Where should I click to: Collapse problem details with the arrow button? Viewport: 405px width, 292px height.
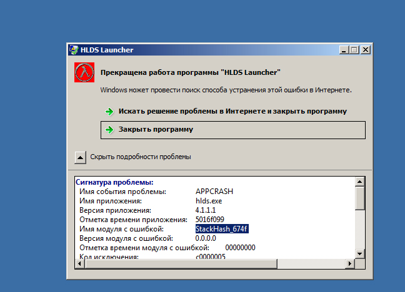point(81,157)
